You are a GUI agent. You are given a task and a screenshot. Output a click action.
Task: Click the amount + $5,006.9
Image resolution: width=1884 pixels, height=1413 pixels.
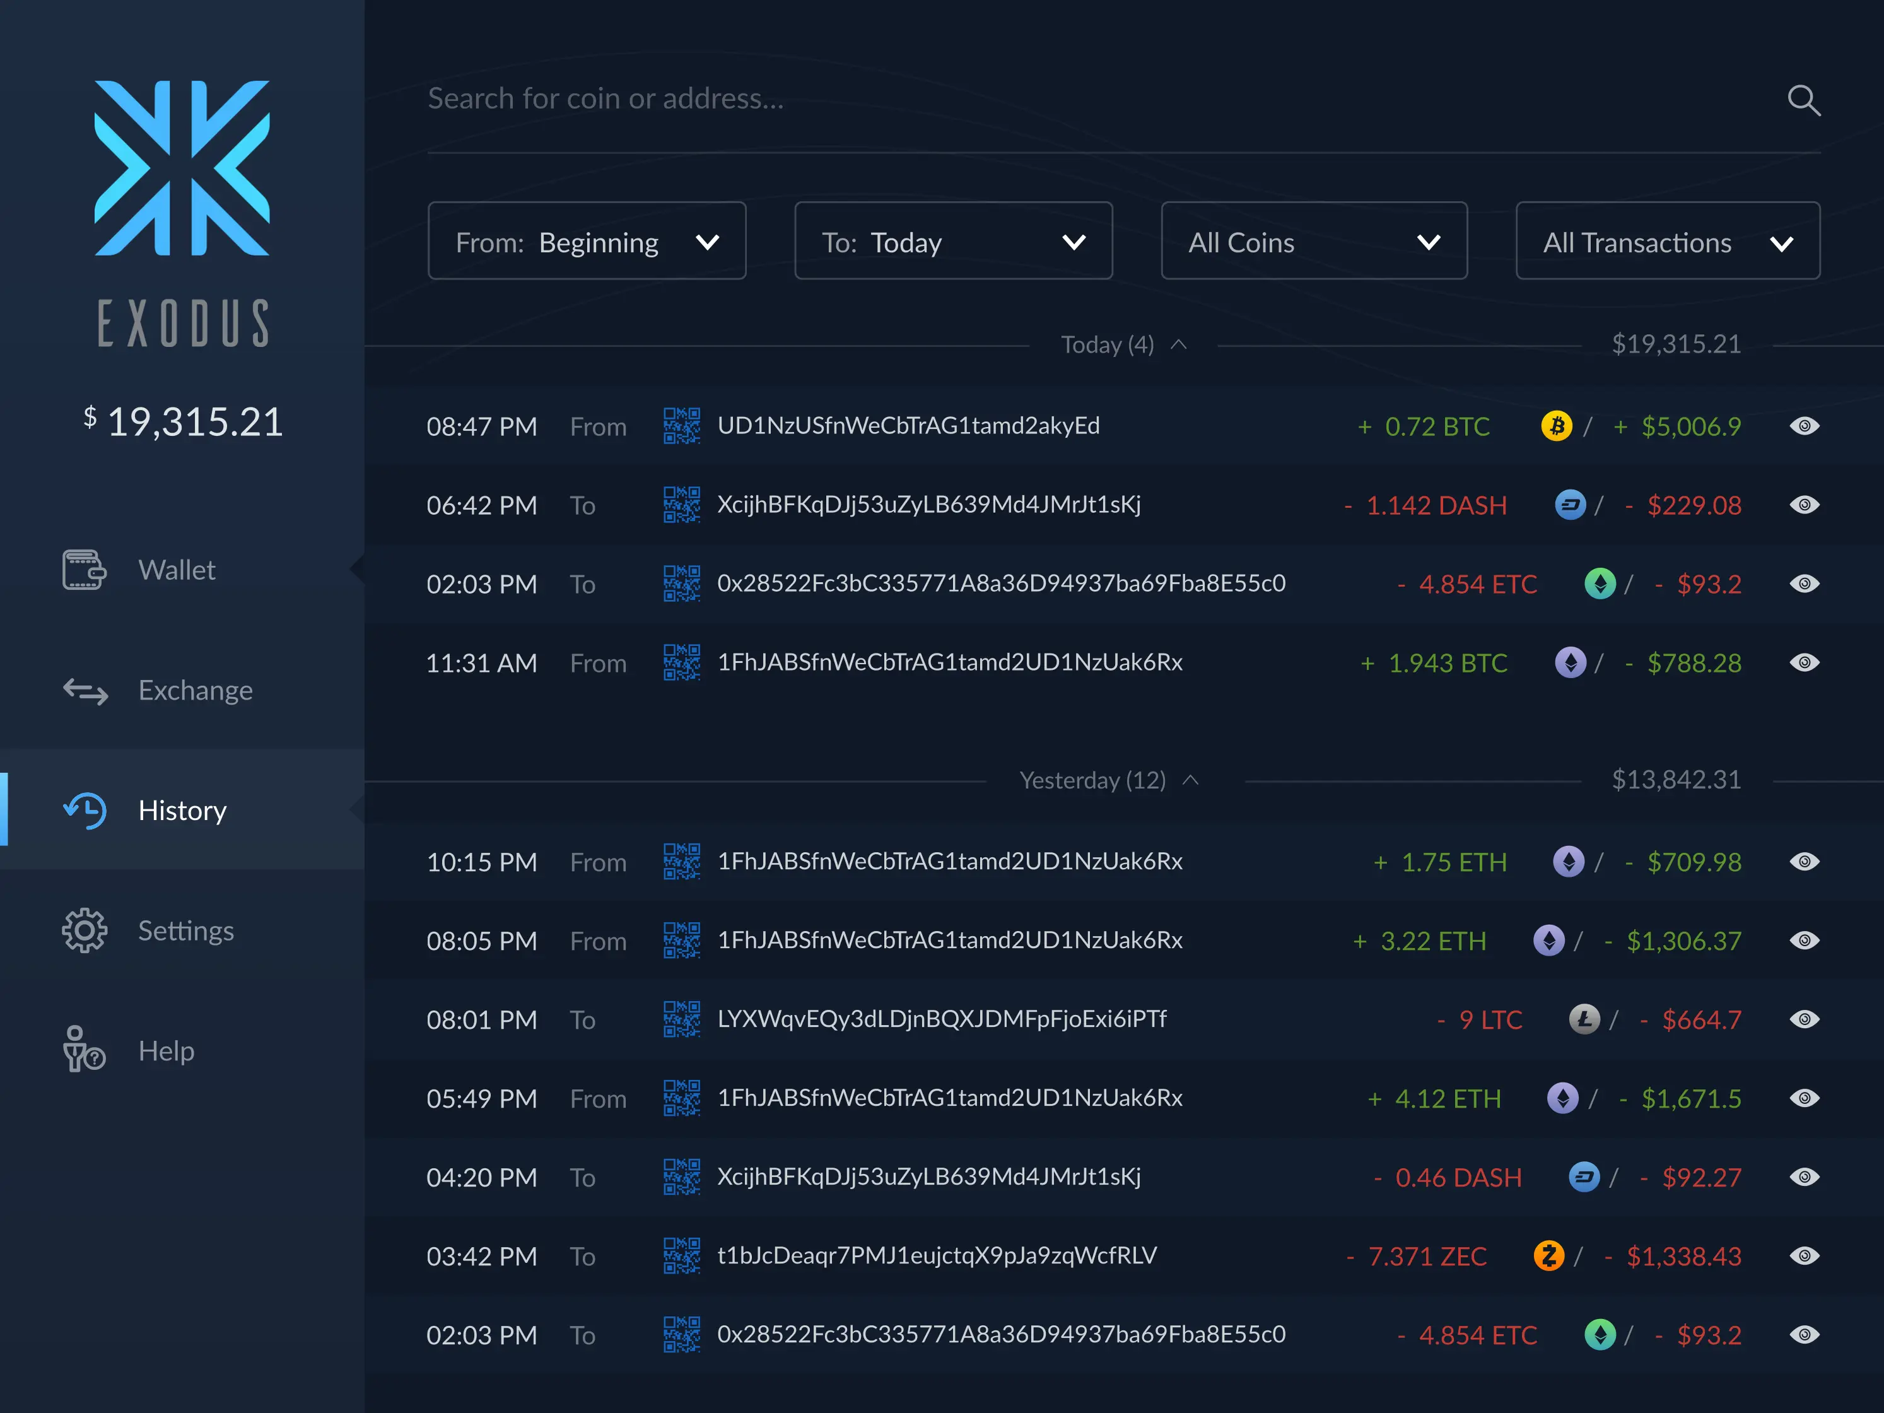point(1677,426)
